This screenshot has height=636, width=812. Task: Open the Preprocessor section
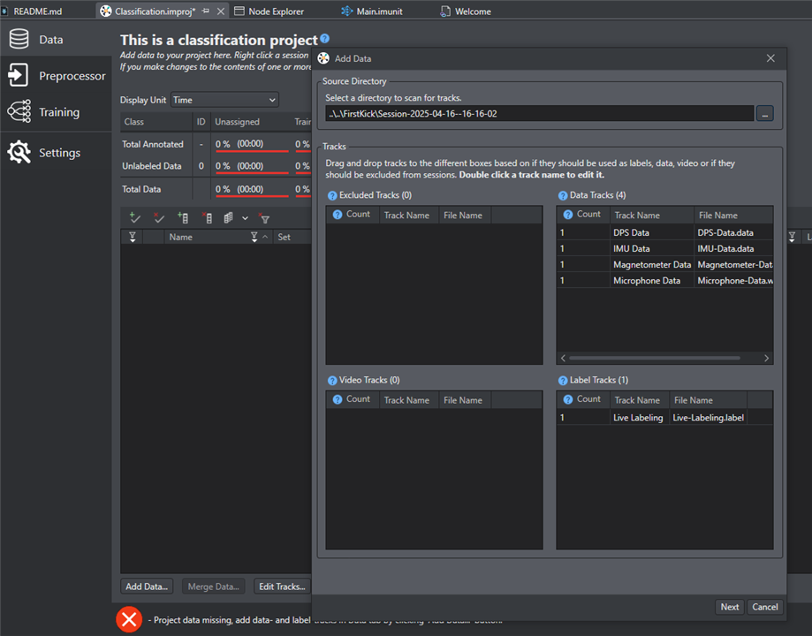click(56, 76)
